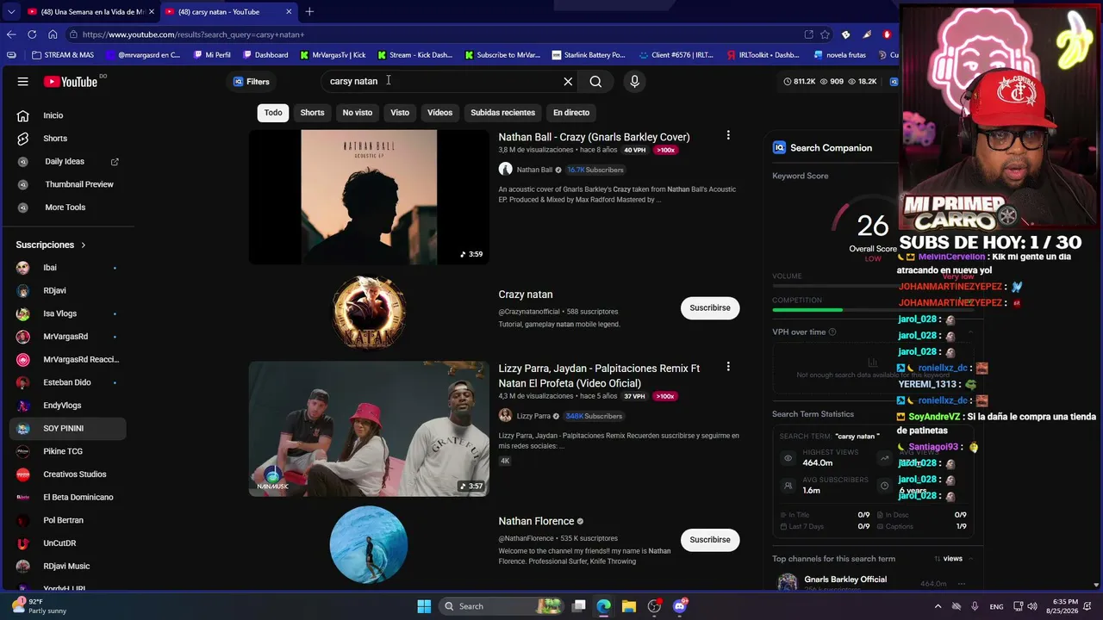
Task: Filter by Subidas recientes
Action: (502, 113)
